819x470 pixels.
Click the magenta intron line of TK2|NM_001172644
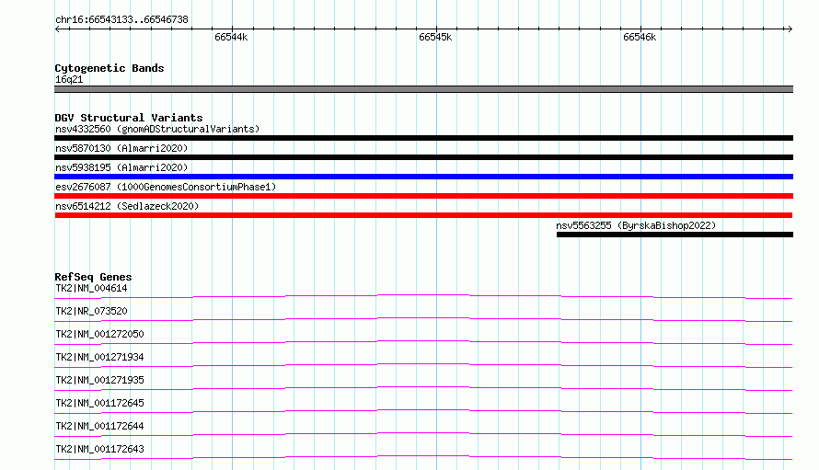coord(423,434)
